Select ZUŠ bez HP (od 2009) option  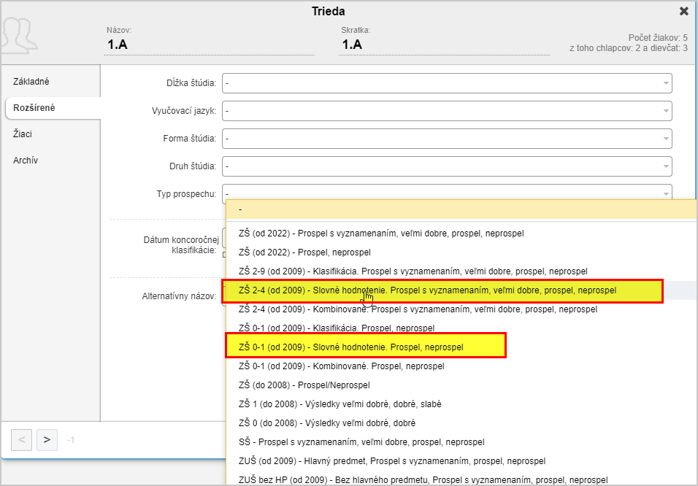click(461, 479)
